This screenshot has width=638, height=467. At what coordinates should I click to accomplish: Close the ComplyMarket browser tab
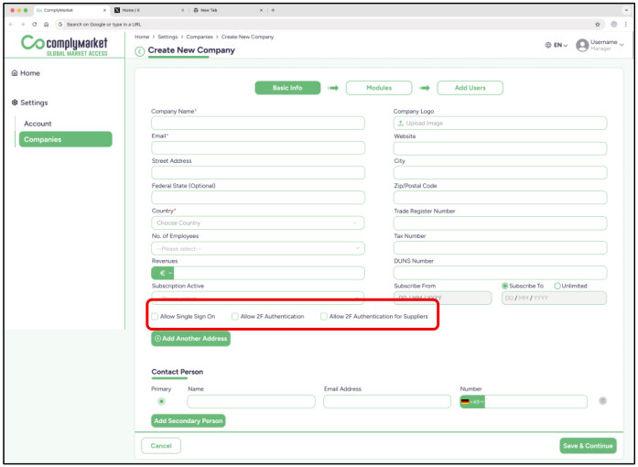pyautogui.click(x=104, y=10)
